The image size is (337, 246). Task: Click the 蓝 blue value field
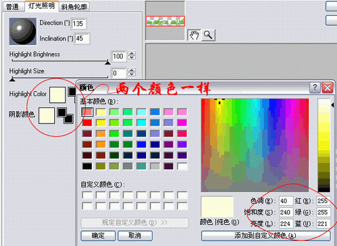click(x=323, y=224)
